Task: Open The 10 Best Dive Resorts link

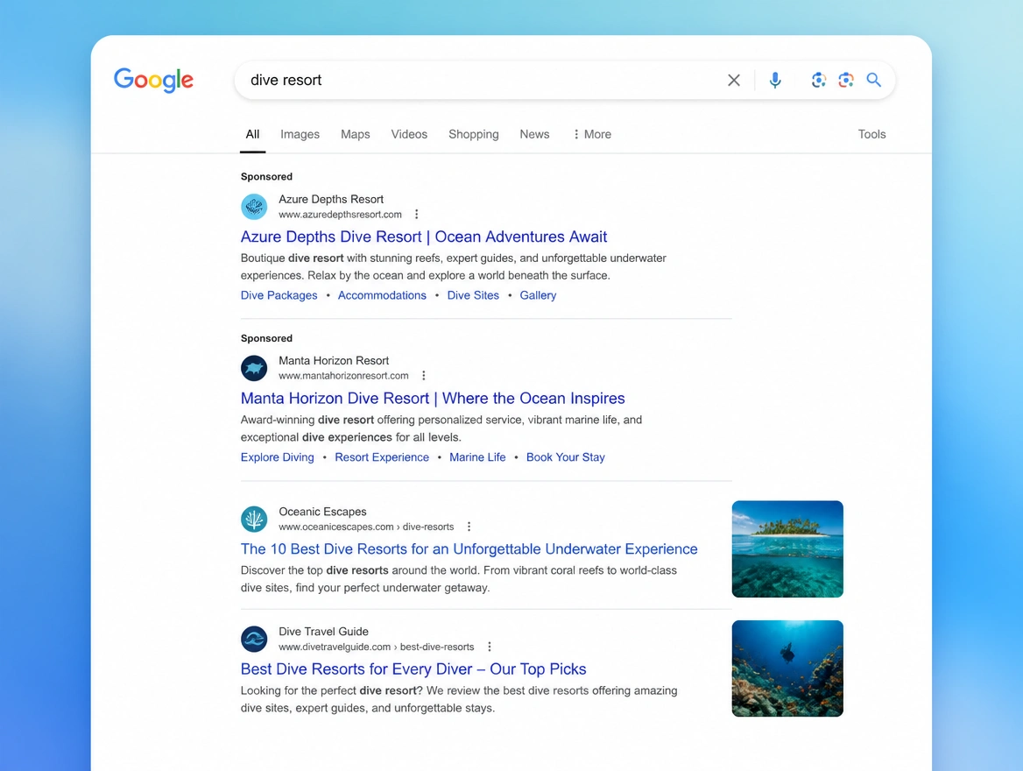Action: pos(469,549)
